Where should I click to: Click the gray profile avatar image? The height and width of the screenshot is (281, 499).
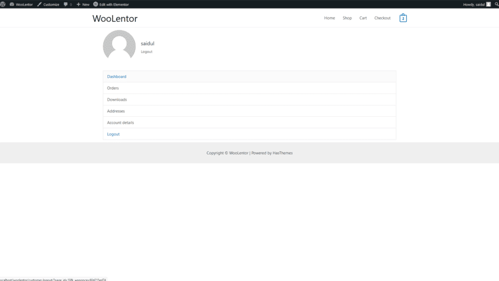119,45
